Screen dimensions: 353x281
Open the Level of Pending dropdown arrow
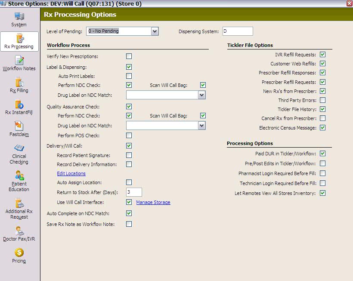155,31
